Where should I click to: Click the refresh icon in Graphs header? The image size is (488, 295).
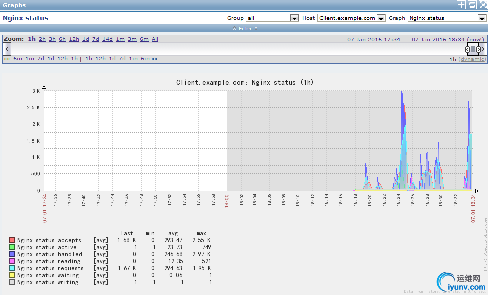(472, 5)
